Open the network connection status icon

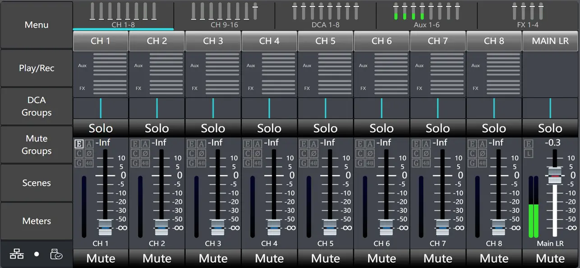click(17, 254)
